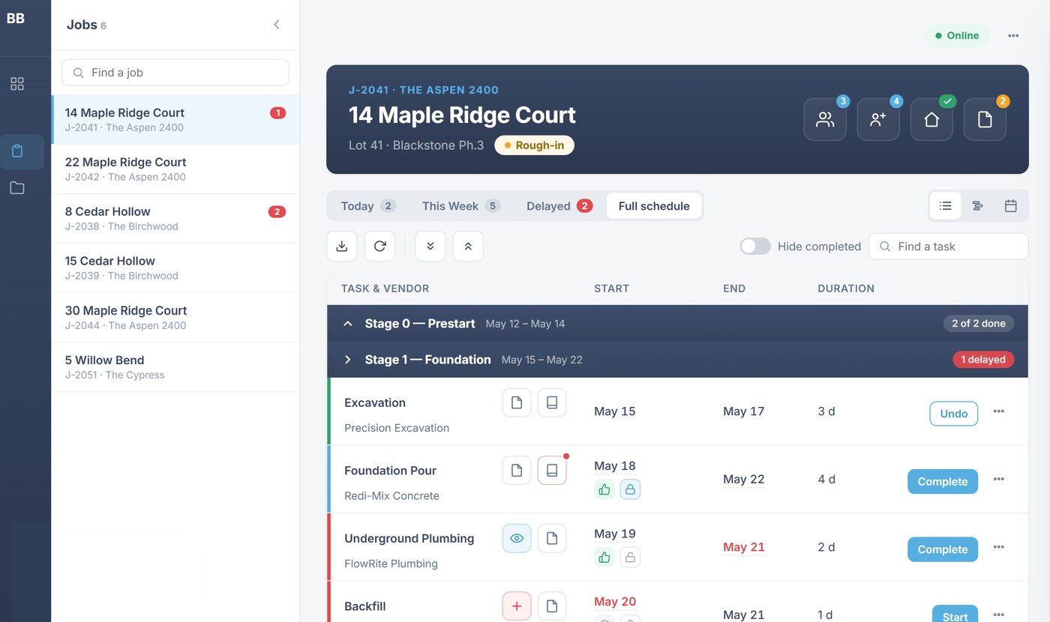
Task: Expand all stages with double-down chevron
Action: (430, 246)
